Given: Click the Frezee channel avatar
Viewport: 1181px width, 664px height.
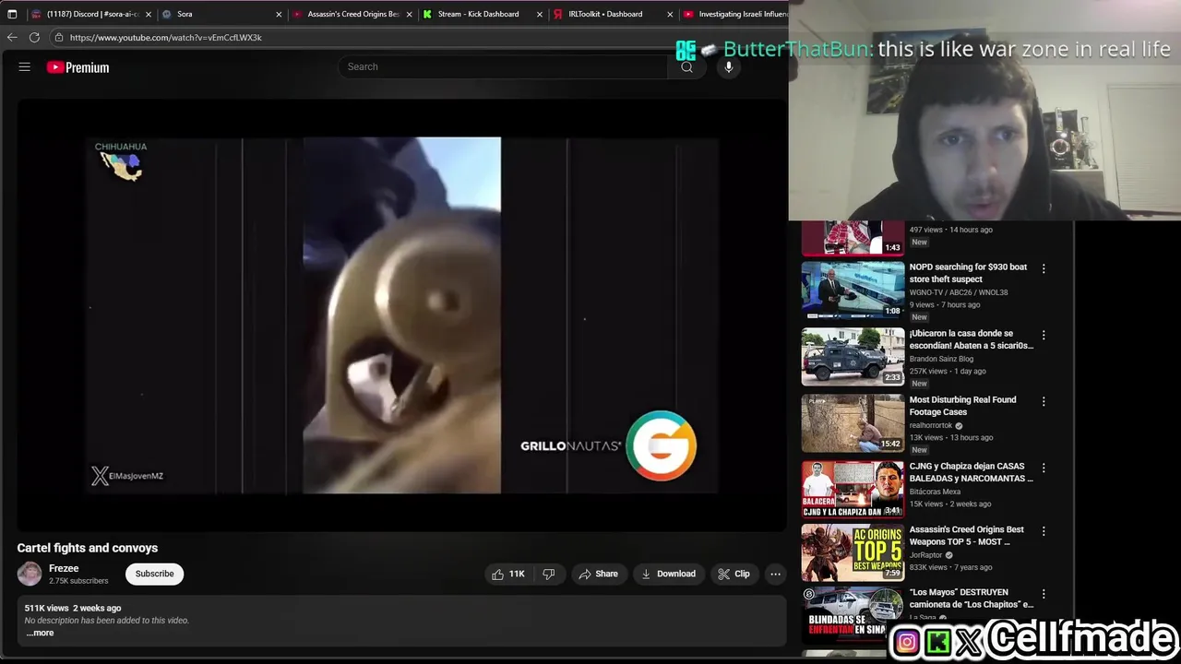Looking at the screenshot, I should point(30,574).
